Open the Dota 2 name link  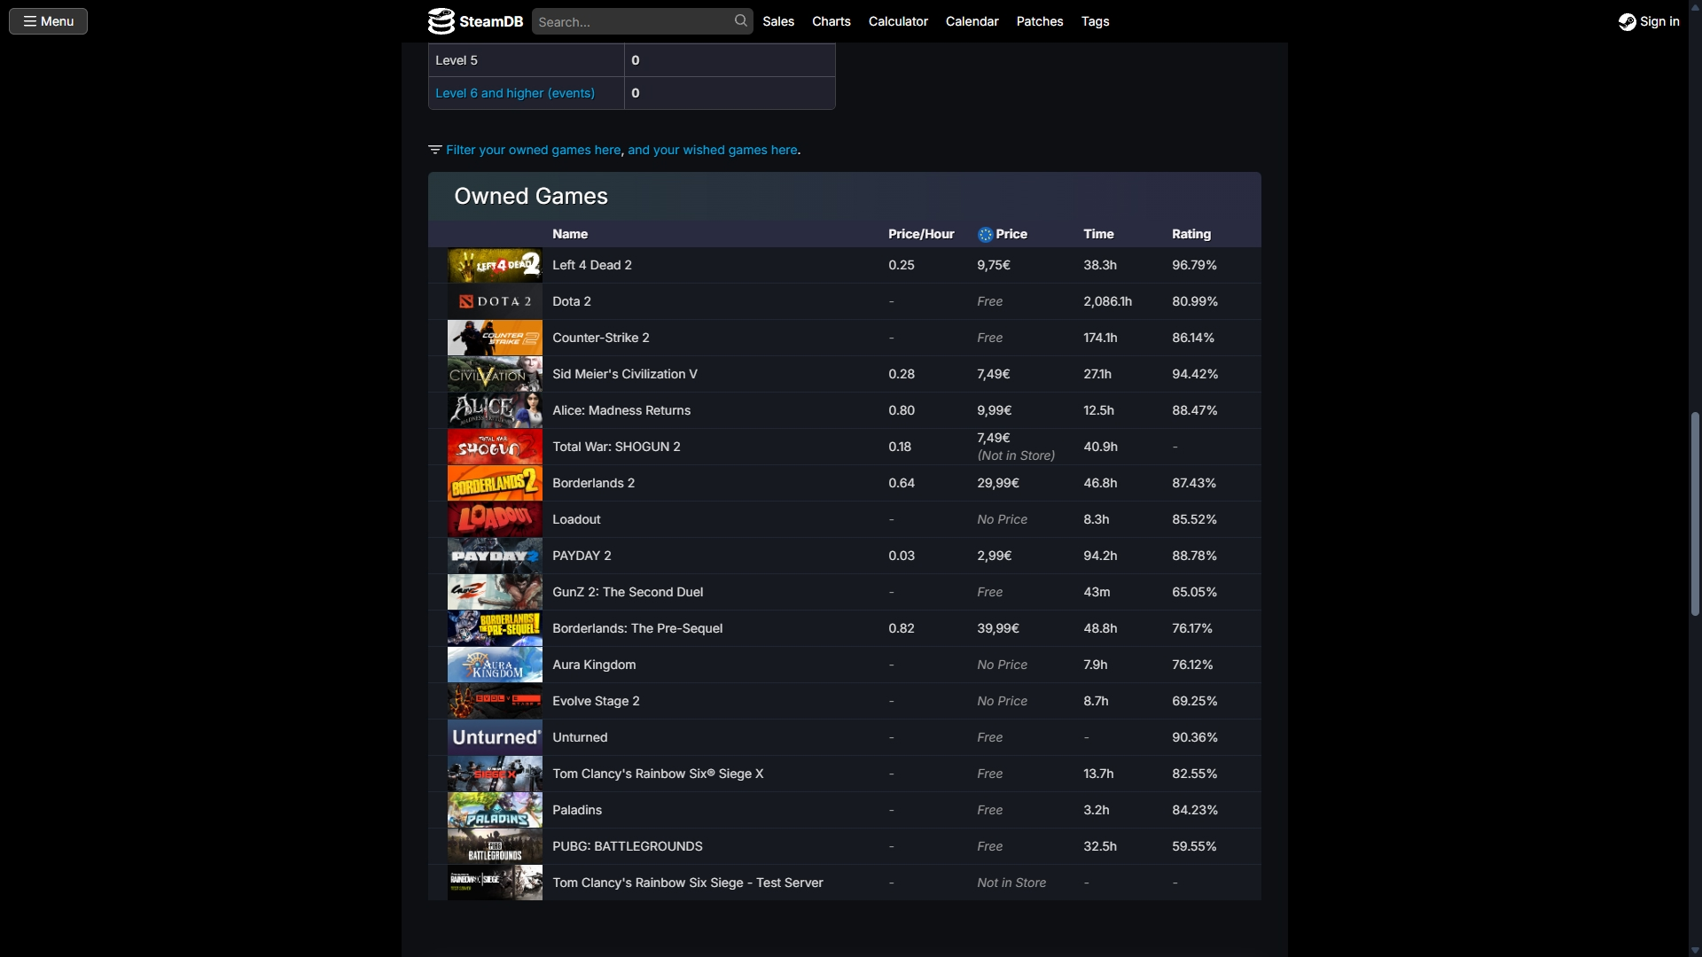[x=571, y=301]
